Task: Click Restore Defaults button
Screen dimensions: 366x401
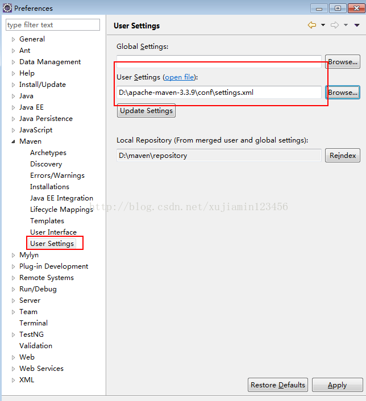Action: point(278,385)
